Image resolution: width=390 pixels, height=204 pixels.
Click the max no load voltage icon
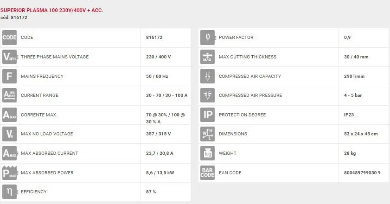[x=10, y=134]
